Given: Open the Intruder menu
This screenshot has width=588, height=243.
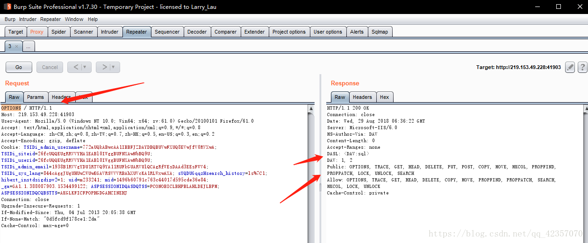Looking at the screenshot, I should [28, 19].
